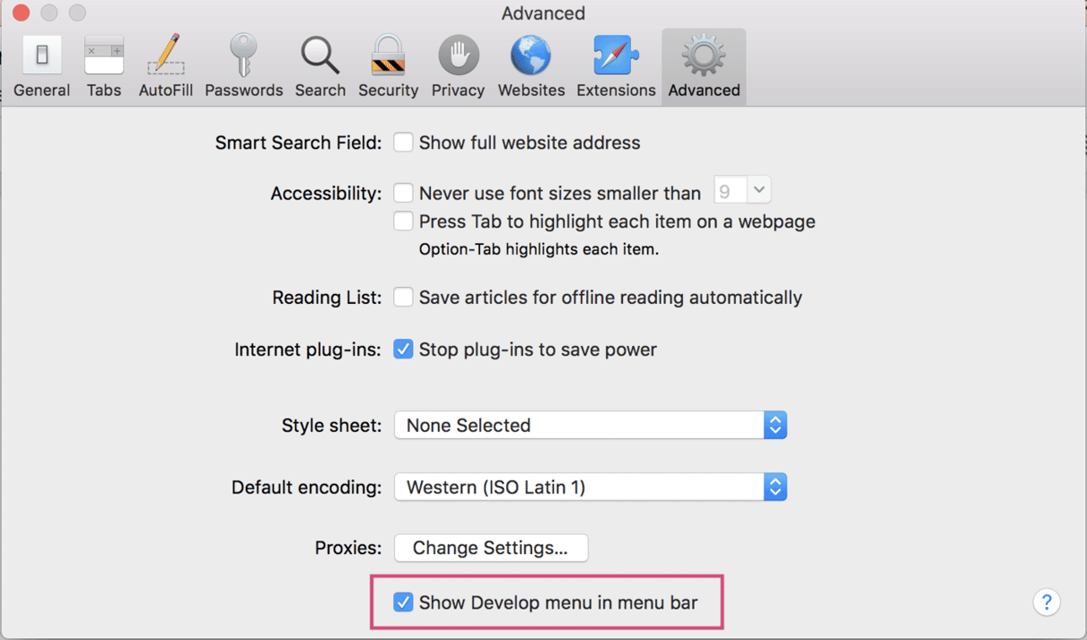The width and height of the screenshot is (1087, 640).
Task: Enable Press Tab to highlight each item
Action: click(404, 222)
